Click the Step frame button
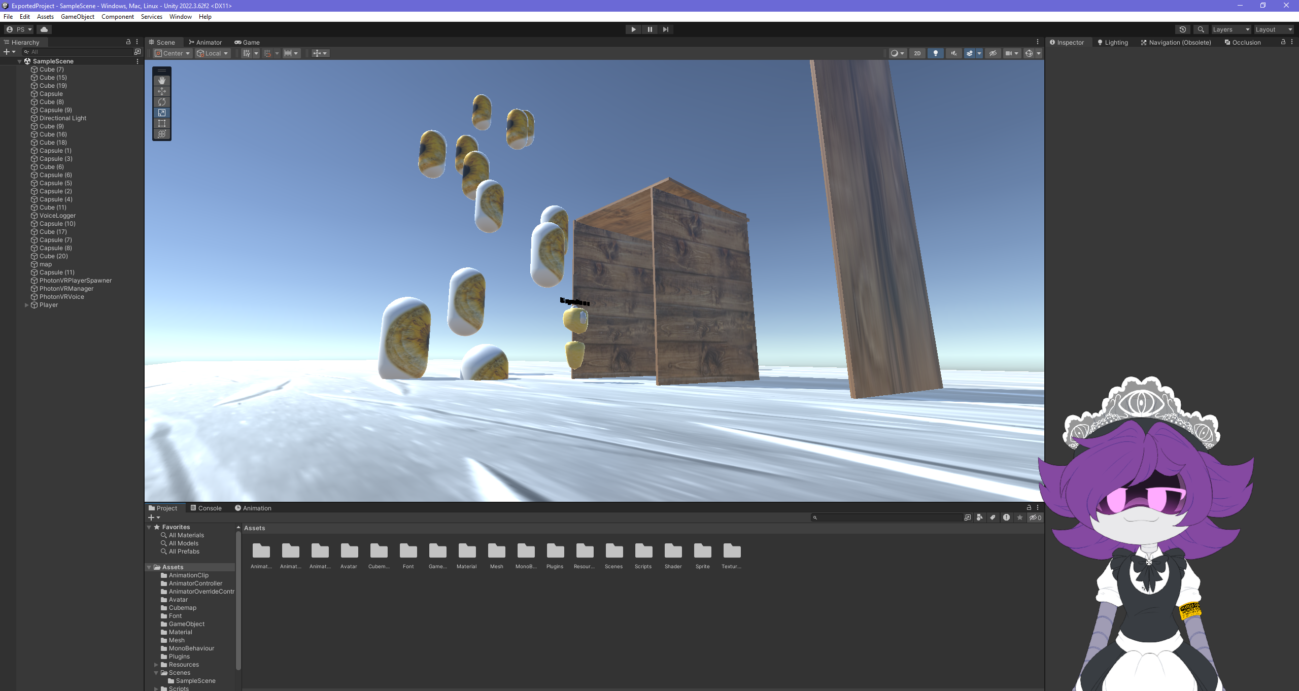 click(665, 29)
